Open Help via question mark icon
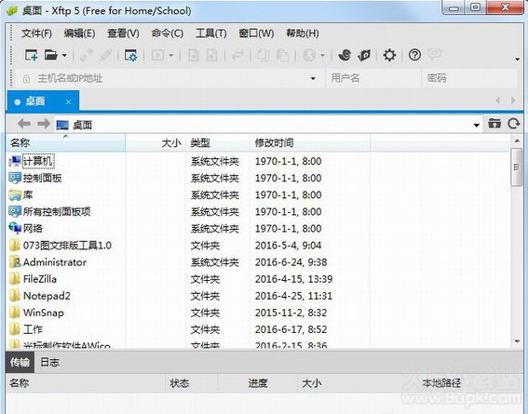 point(414,55)
